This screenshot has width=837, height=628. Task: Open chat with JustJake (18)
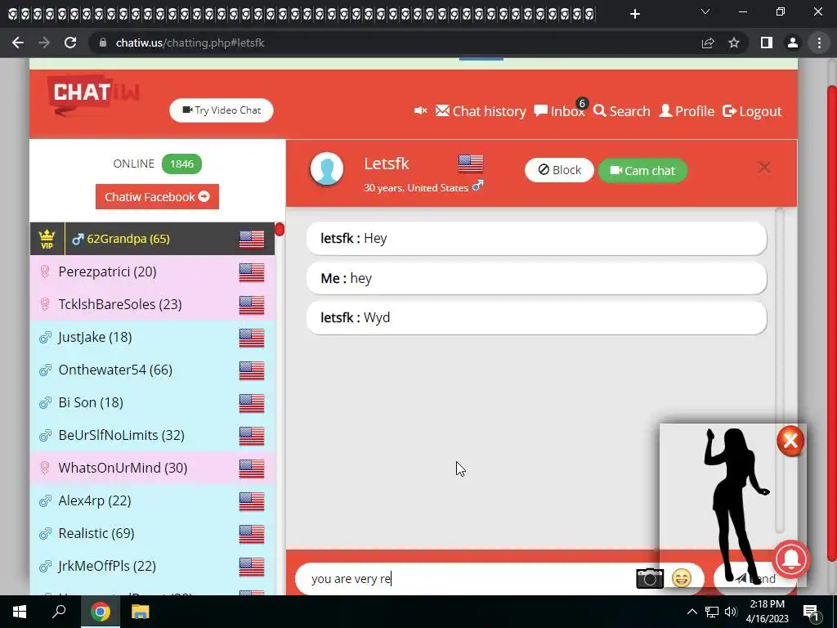[x=153, y=337]
